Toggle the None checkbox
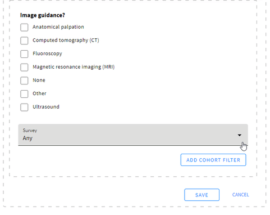 pyautogui.click(x=24, y=80)
